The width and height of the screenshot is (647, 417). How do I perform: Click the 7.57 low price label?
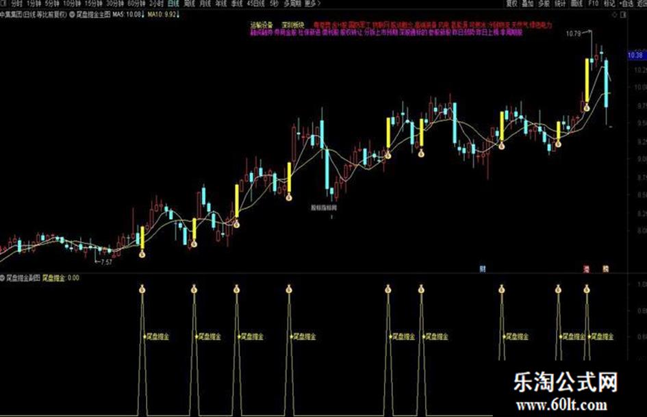[106, 262]
